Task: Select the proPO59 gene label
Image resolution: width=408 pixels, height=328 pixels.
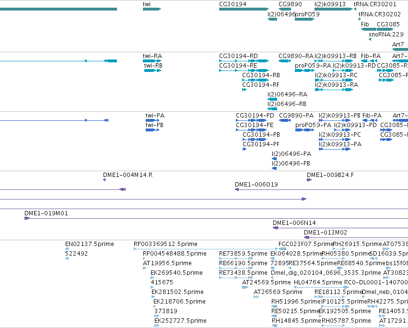Action: click(307, 14)
